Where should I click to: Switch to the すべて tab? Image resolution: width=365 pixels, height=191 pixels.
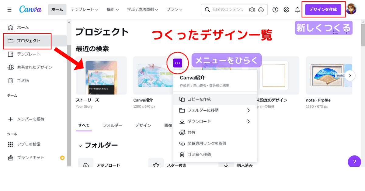click(x=84, y=125)
